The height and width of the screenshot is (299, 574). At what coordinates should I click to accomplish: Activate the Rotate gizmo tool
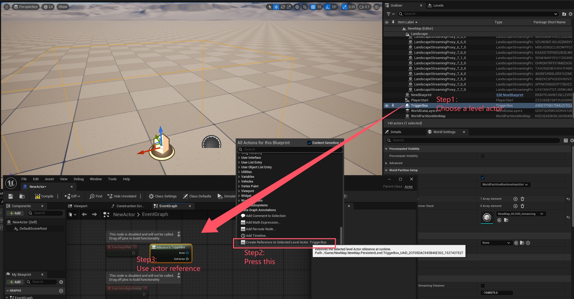pos(283,7)
